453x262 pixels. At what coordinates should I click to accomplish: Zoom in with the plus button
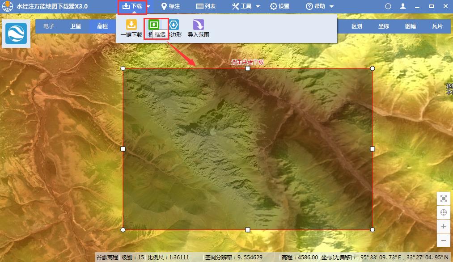coord(444,226)
